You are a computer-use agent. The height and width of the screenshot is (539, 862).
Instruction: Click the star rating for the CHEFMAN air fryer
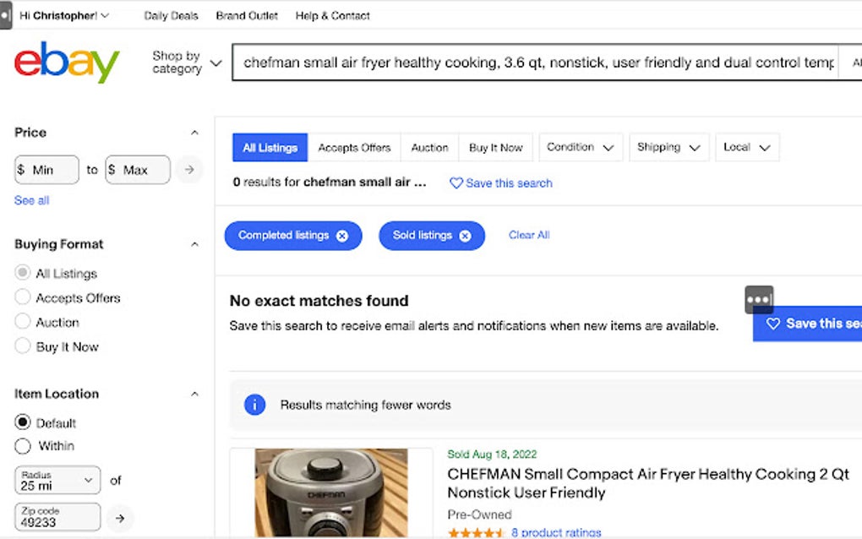475,531
